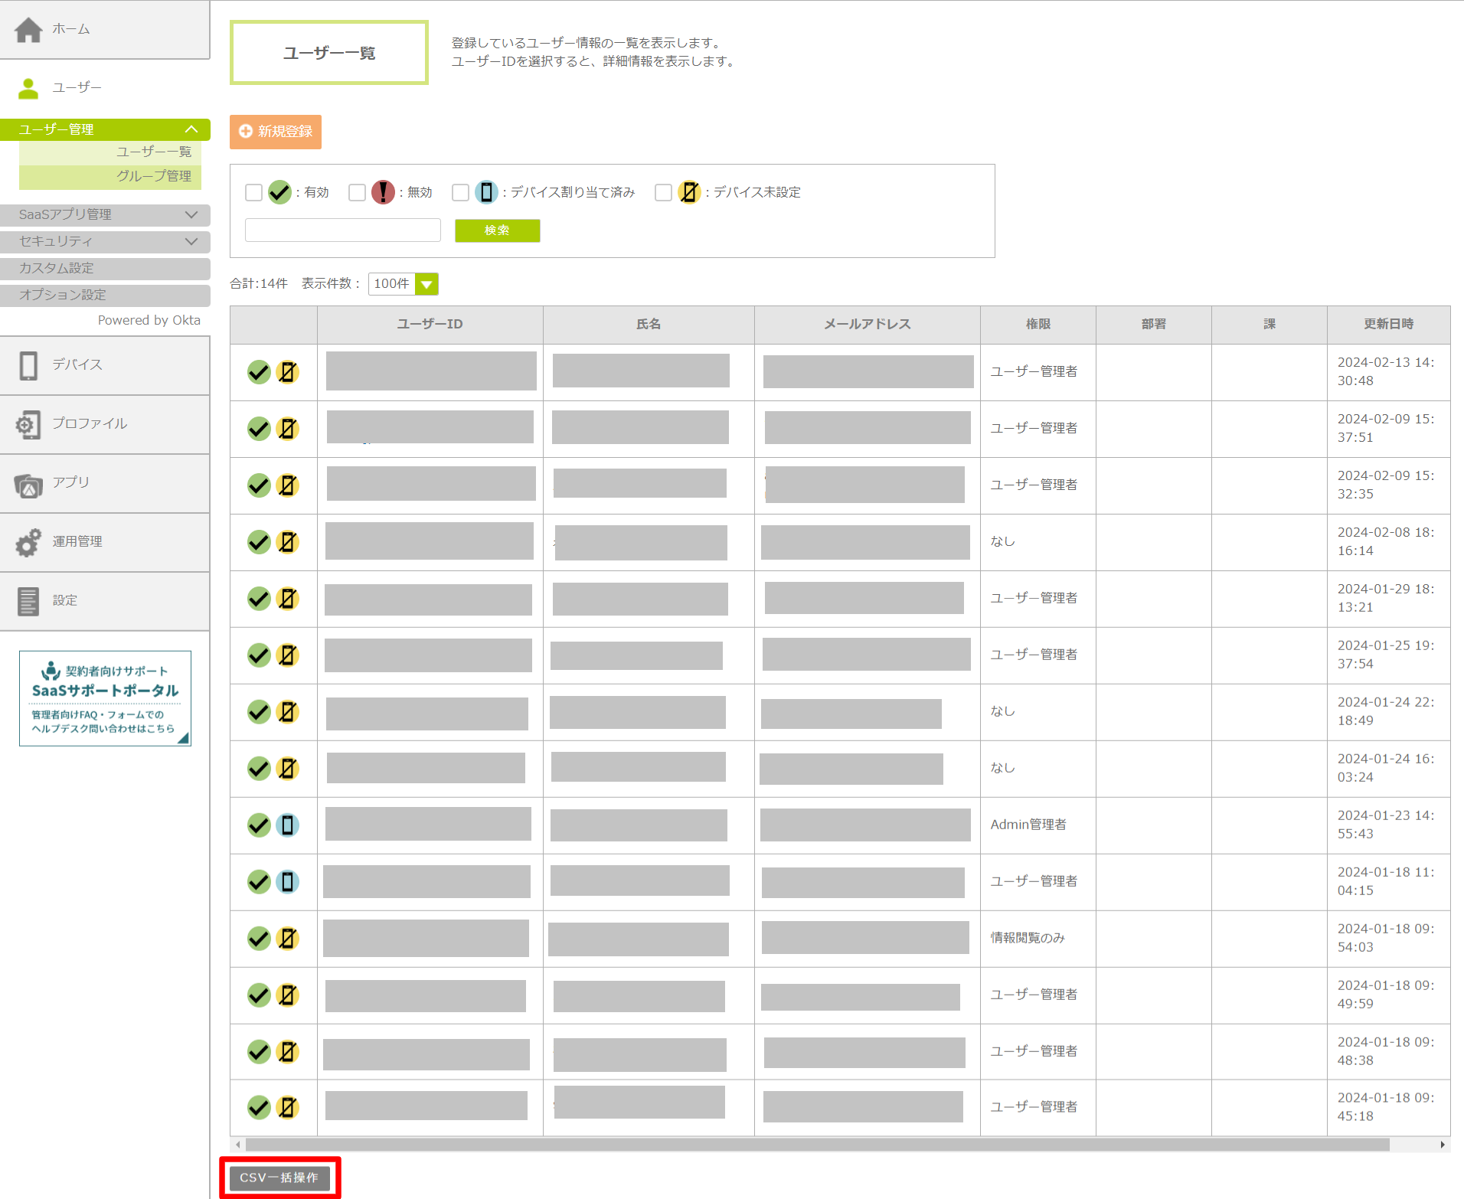Click the green User person icon
This screenshot has height=1199, width=1464.
click(x=28, y=89)
